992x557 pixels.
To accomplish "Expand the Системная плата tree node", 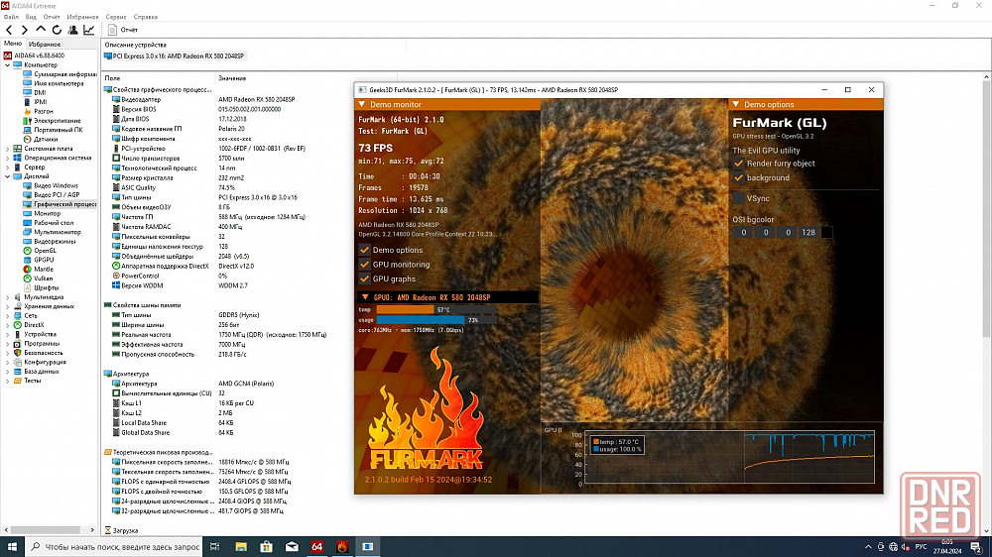I will [8, 149].
